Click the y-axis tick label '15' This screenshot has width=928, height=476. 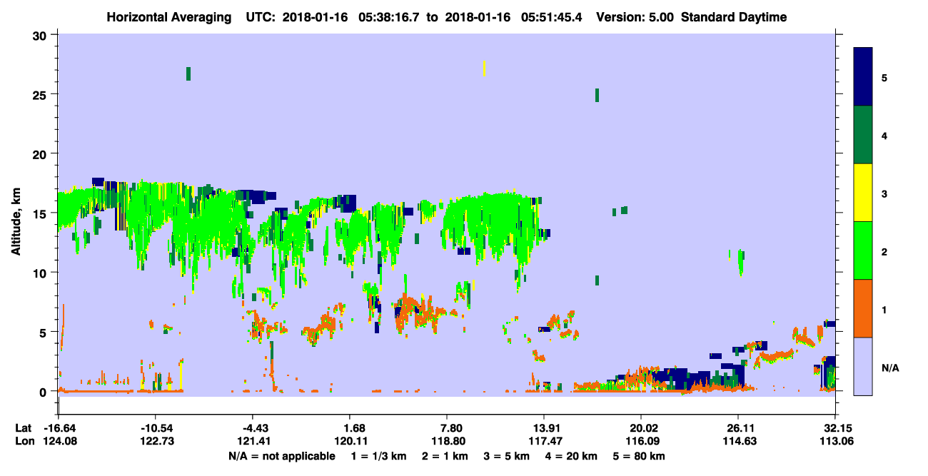coord(41,213)
